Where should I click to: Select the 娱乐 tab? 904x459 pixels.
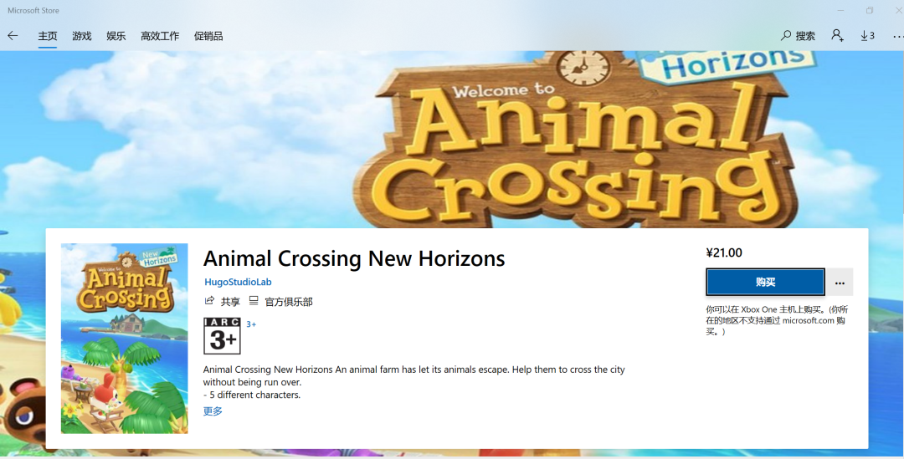point(116,36)
